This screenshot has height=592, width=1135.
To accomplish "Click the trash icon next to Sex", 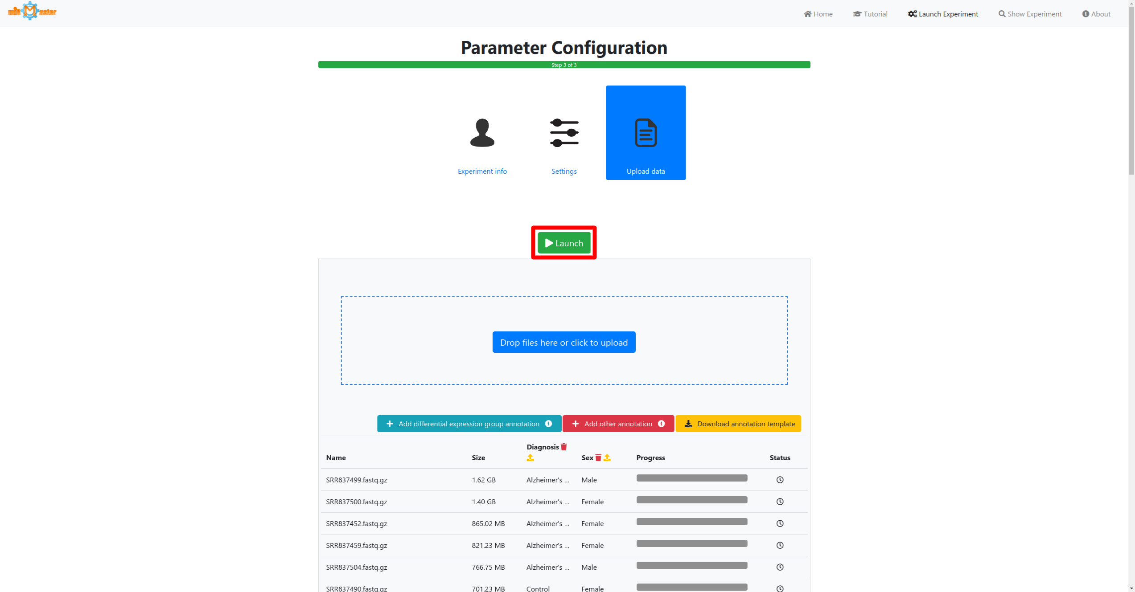I will pos(598,458).
